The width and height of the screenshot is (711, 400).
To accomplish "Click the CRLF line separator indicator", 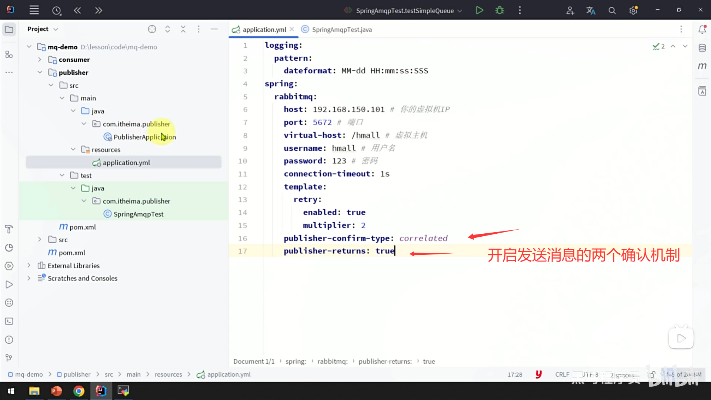I will point(562,374).
